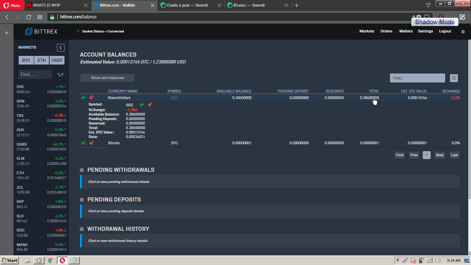Focus the balances Find input field
This screenshot has height=265, width=471.
[418, 78]
